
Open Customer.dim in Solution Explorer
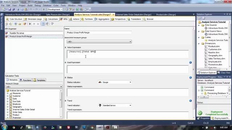point(215,49)
